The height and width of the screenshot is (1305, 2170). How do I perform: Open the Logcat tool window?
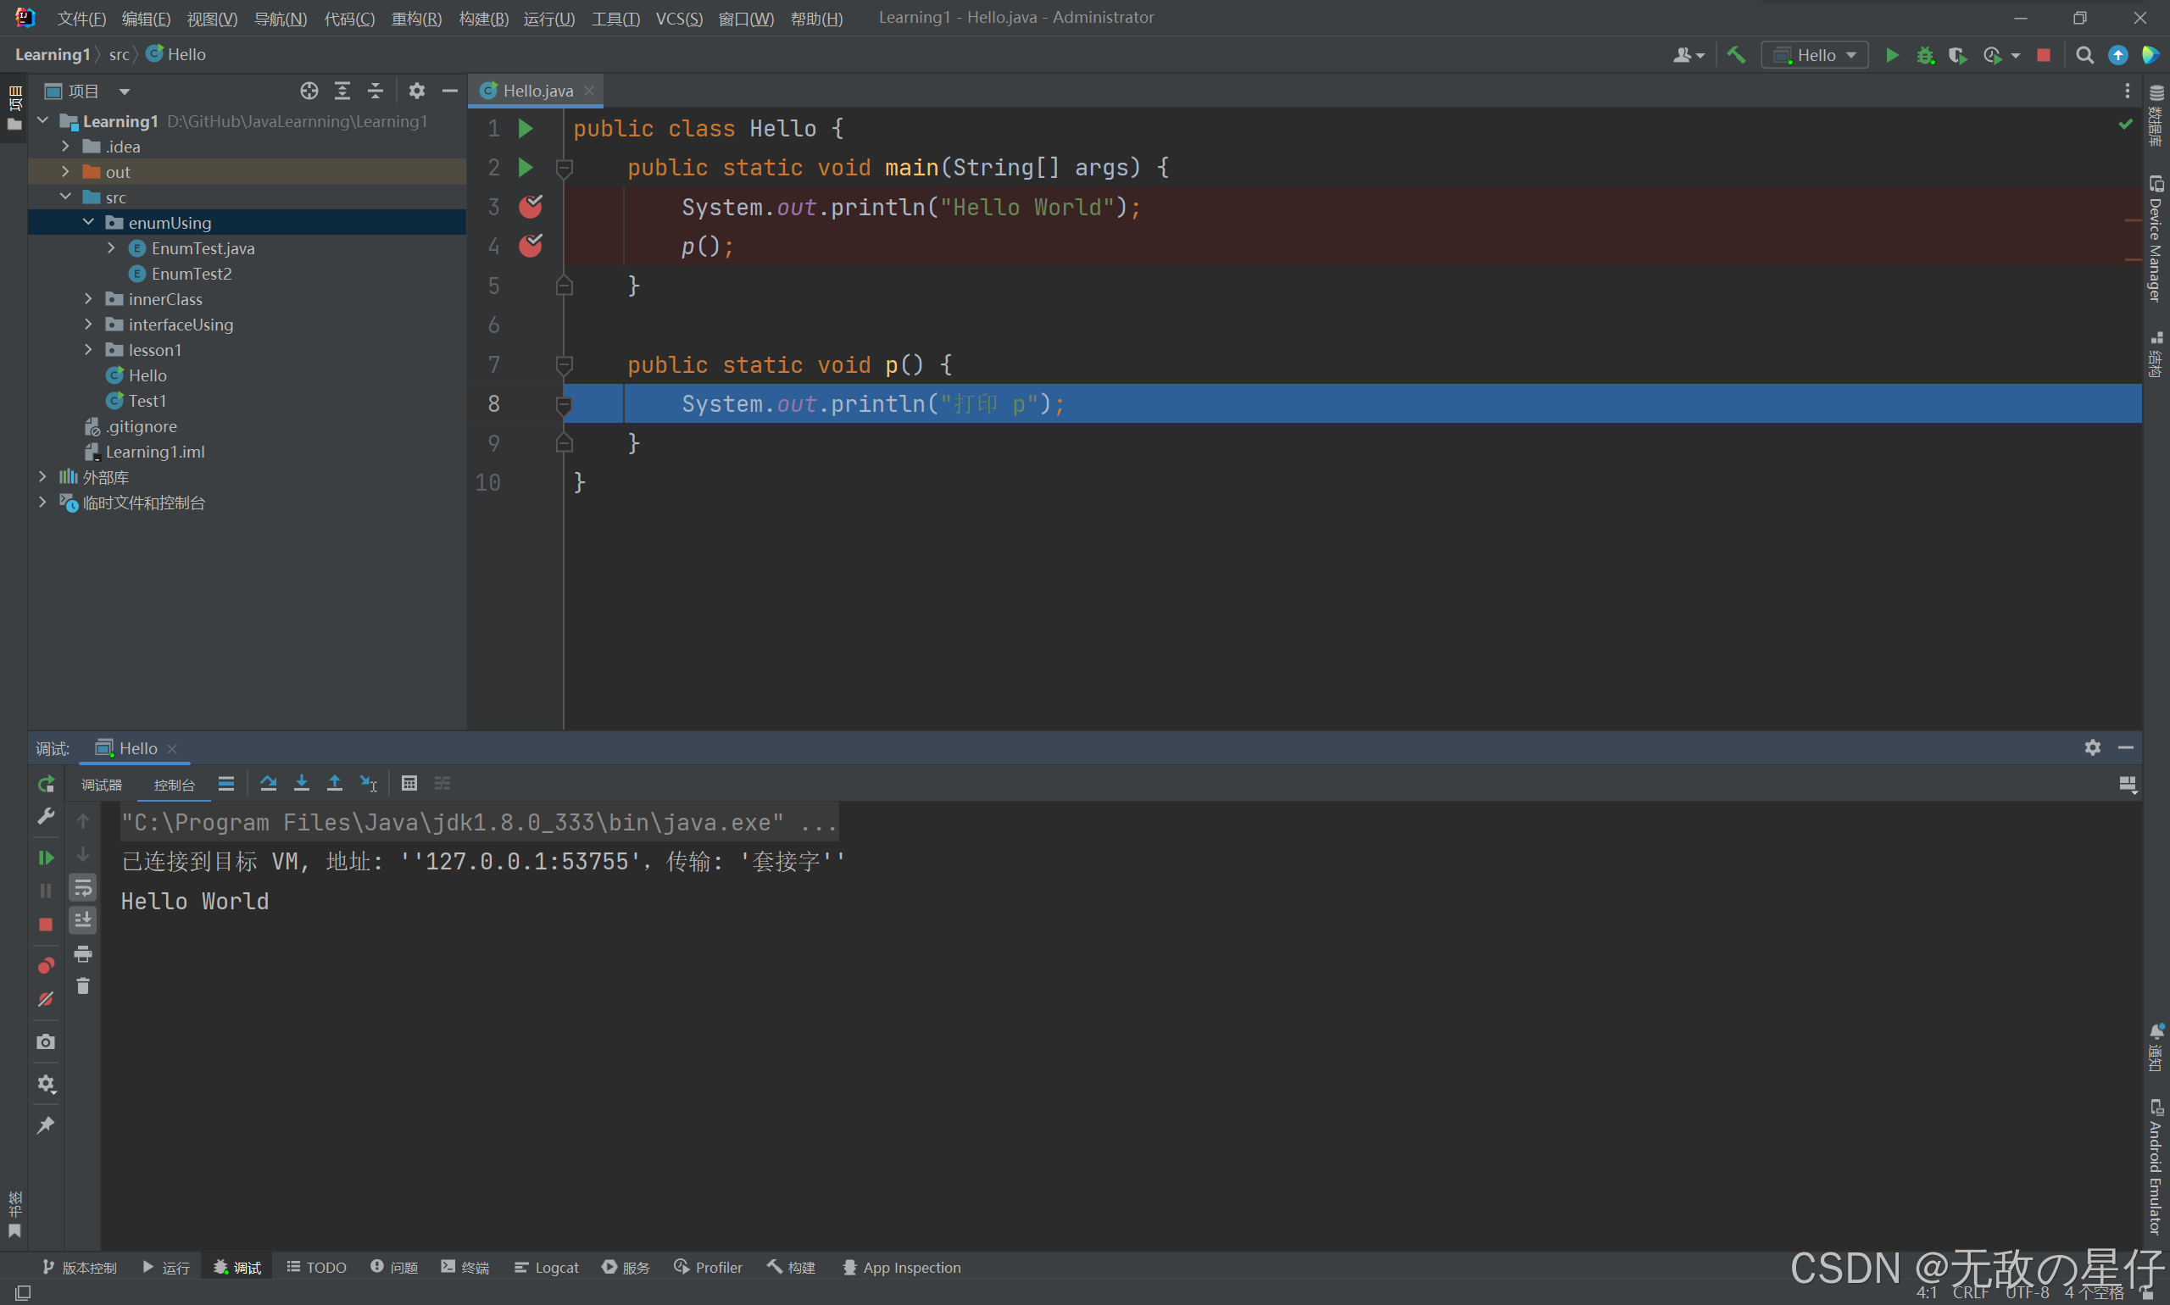546,1267
